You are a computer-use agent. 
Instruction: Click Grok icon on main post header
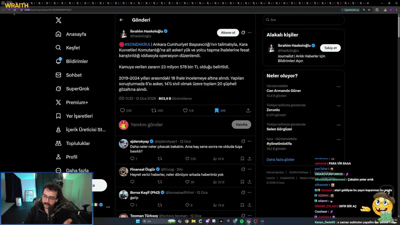(x=243, y=32)
